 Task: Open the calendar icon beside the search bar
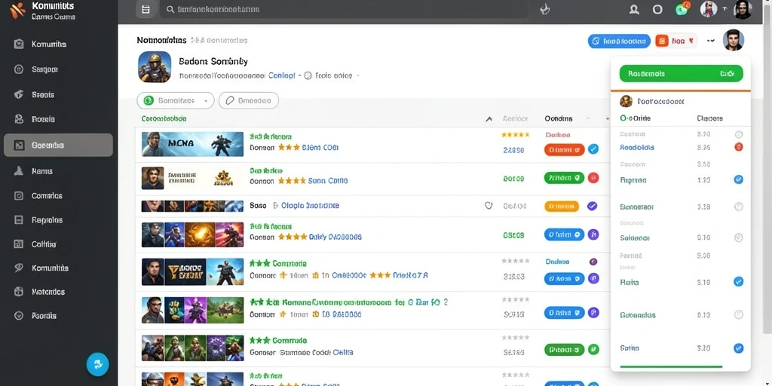pos(146,9)
